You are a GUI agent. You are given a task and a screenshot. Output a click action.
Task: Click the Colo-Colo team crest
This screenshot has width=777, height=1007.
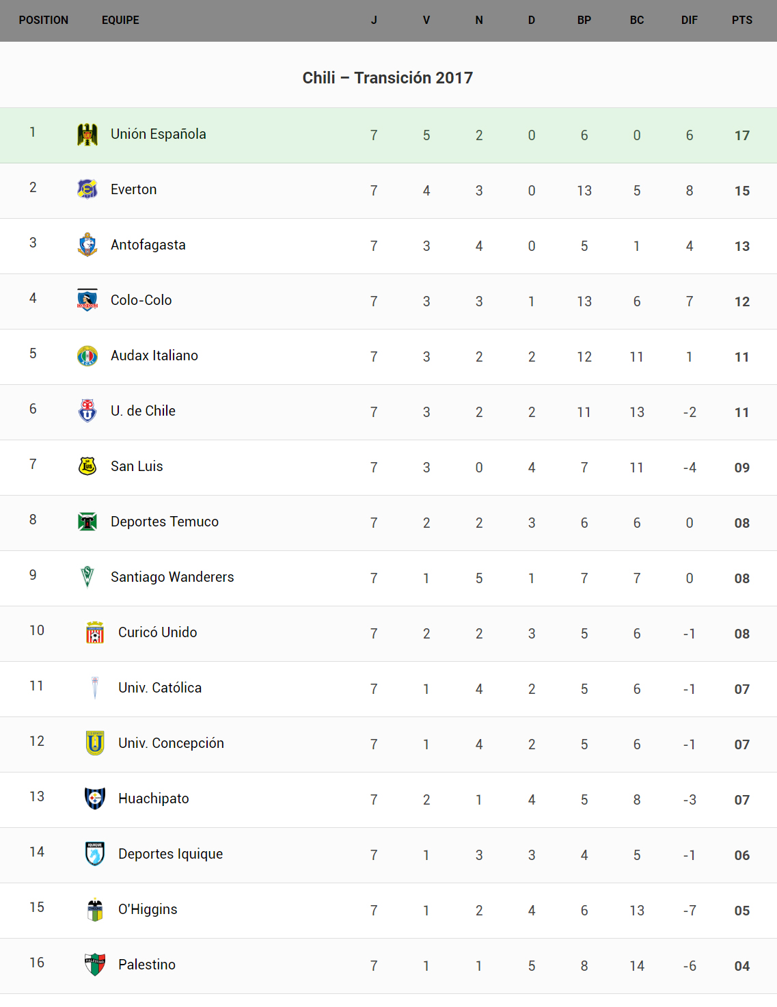point(87,300)
